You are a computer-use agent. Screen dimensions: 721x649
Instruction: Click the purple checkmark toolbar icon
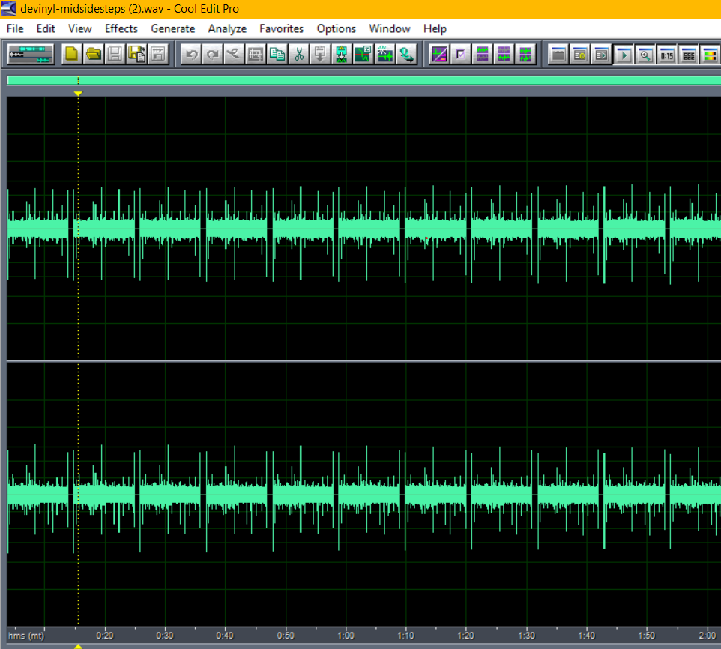click(461, 54)
